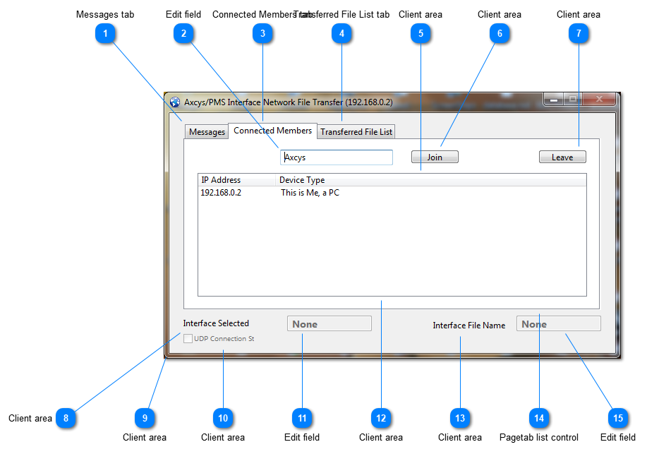
Task: Click the Join button
Action: pos(435,157)
